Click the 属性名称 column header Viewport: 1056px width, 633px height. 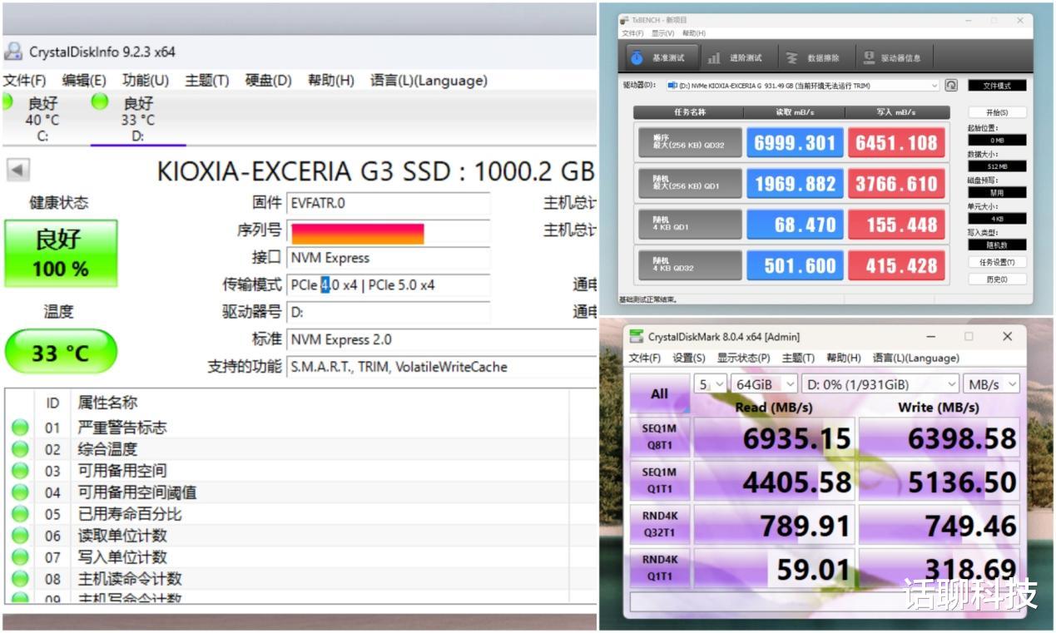[107, 403]
